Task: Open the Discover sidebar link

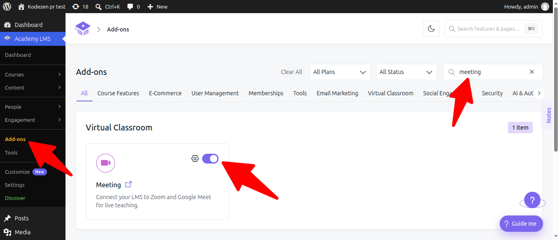Action: 15,198
